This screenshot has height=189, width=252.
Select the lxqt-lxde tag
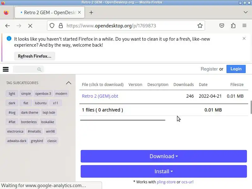49,112
